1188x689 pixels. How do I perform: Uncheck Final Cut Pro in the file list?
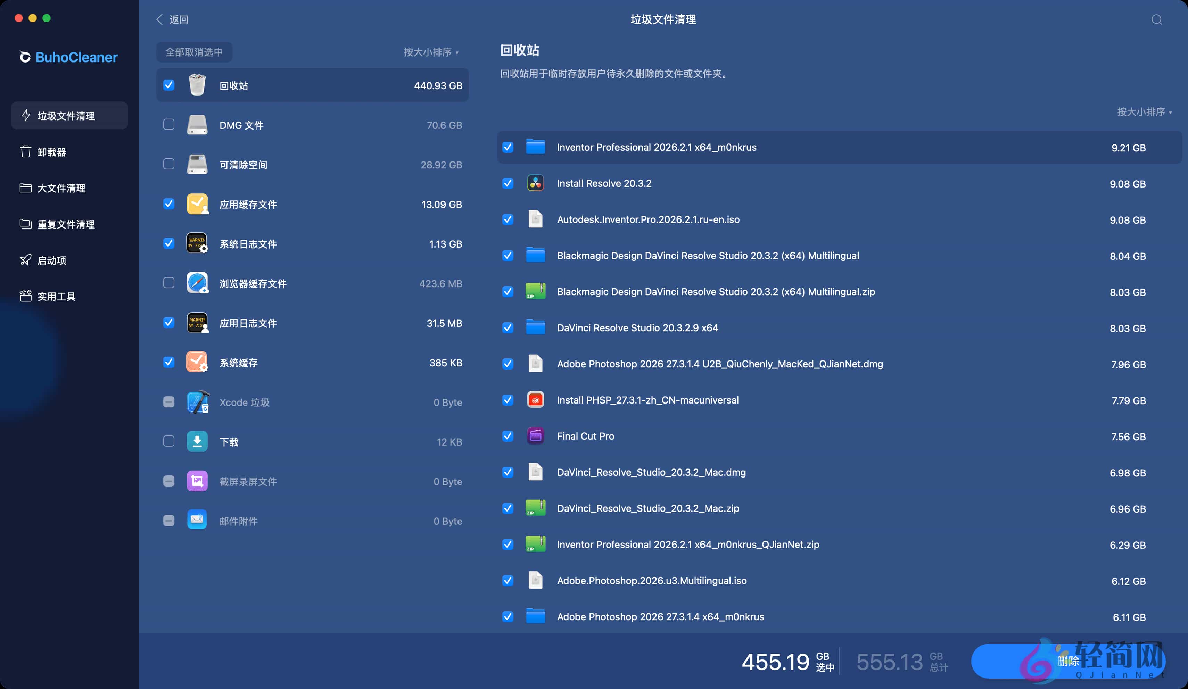tap(508, 437)
